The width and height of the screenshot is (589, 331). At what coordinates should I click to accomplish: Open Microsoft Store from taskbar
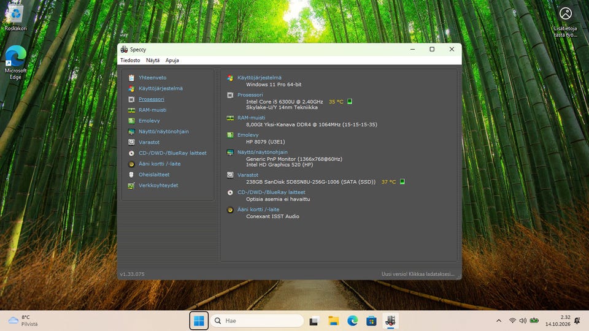tap(371, 321)
